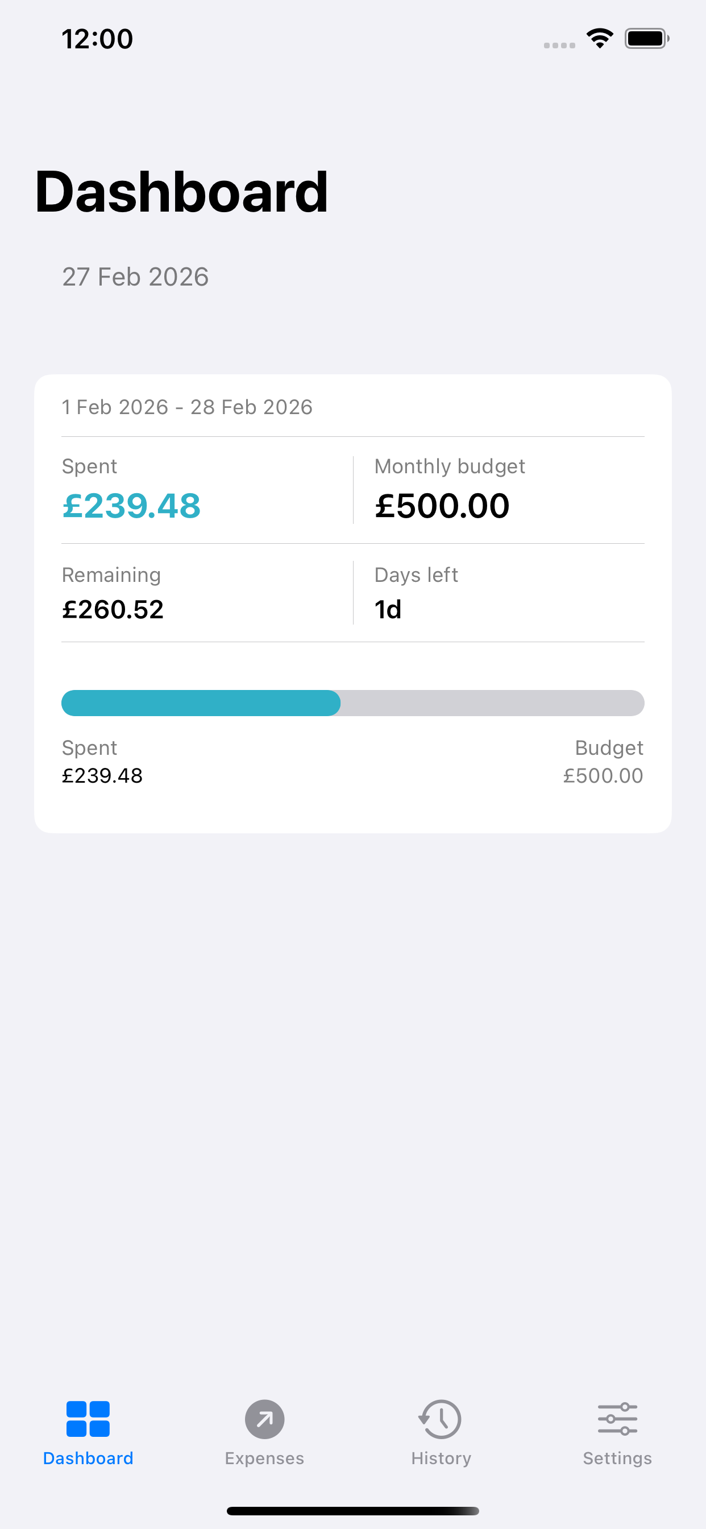Tap the Monthly budget £500.00 value
The width and height of the screenshot is (706, 1529).
tap(442, 506)
